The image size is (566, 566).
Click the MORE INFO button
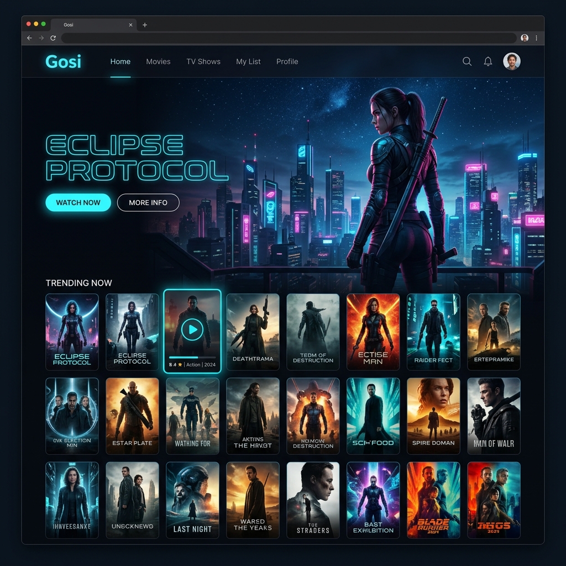coord(148,202)
